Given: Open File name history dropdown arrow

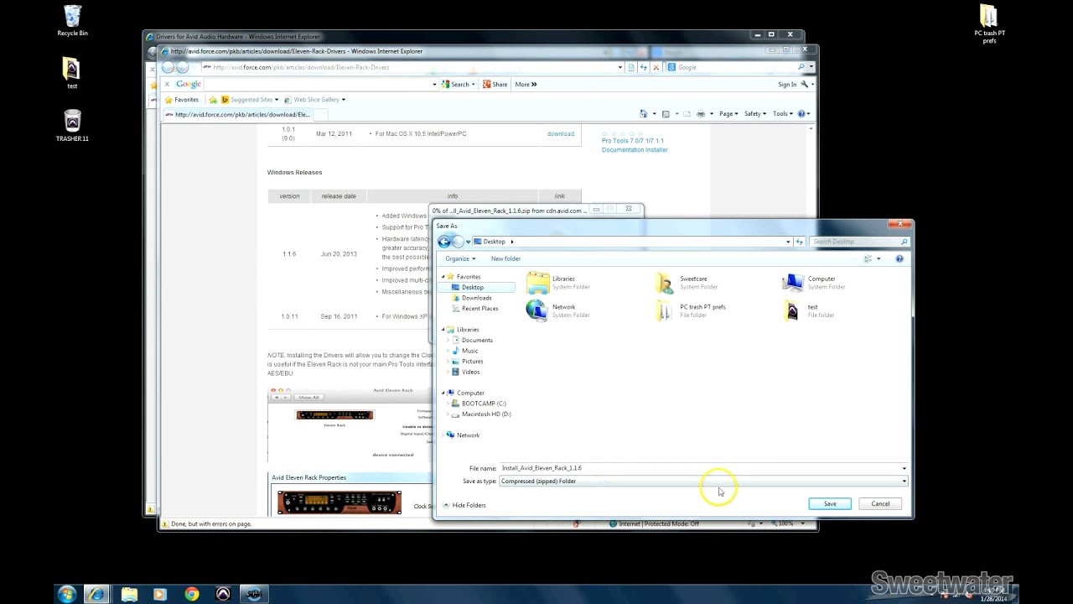Looking at the screenshot, I should pyautogui.click(x=904, y=468).
